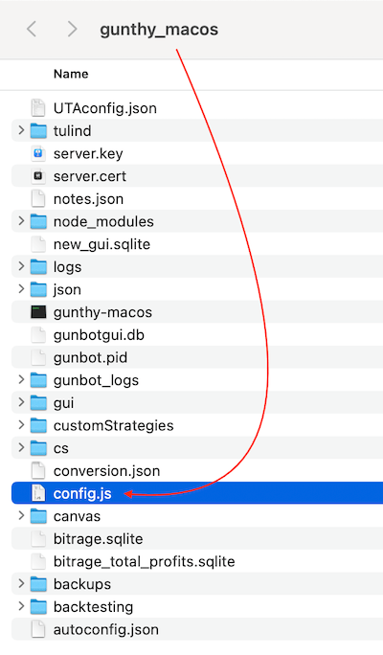383x655 pixels.
Task: Select the notes.json file name
Action: (x=88, y=199)
